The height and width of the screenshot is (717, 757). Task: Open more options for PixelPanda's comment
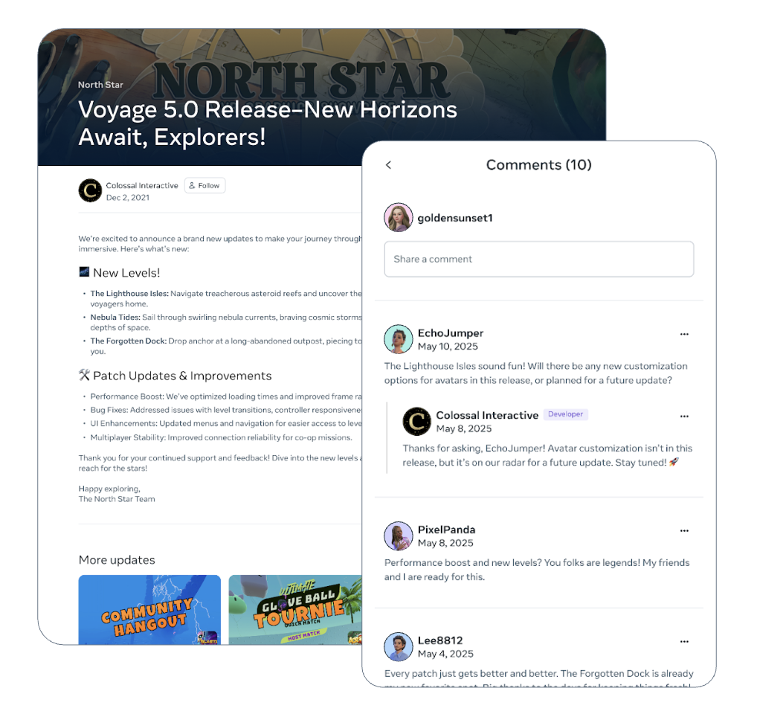684,530
